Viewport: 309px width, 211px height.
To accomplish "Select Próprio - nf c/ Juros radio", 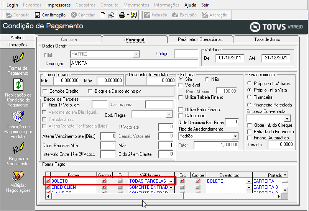I will pos(249,83).
